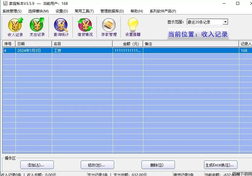252x176 pixels.
Task: Click the 修改(M)... button
Action: [97, 165]
